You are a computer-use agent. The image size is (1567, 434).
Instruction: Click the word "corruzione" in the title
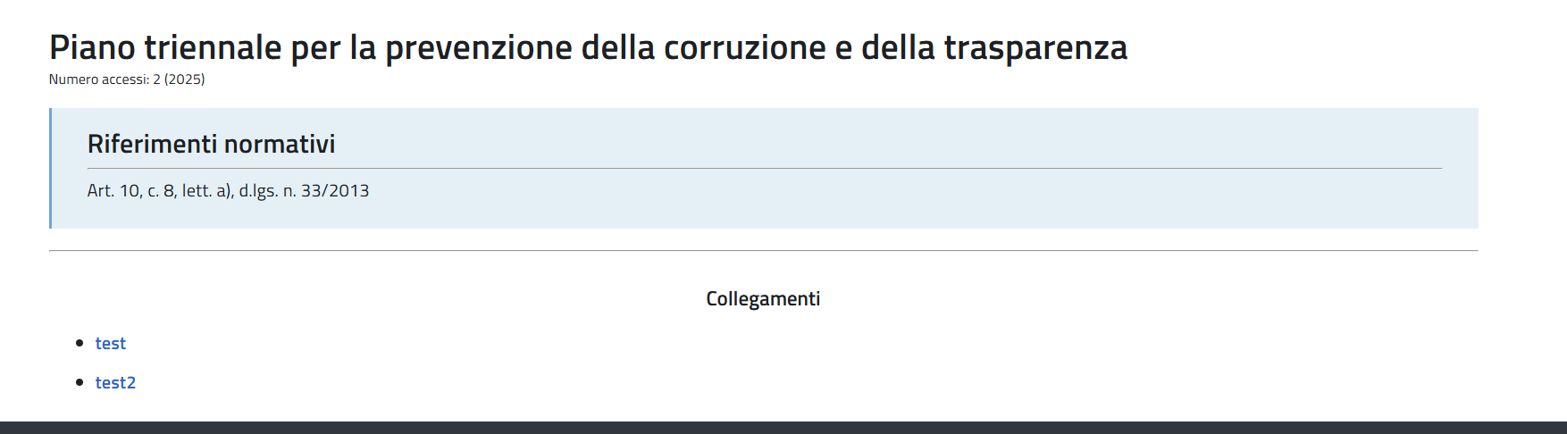coord(744,47)
